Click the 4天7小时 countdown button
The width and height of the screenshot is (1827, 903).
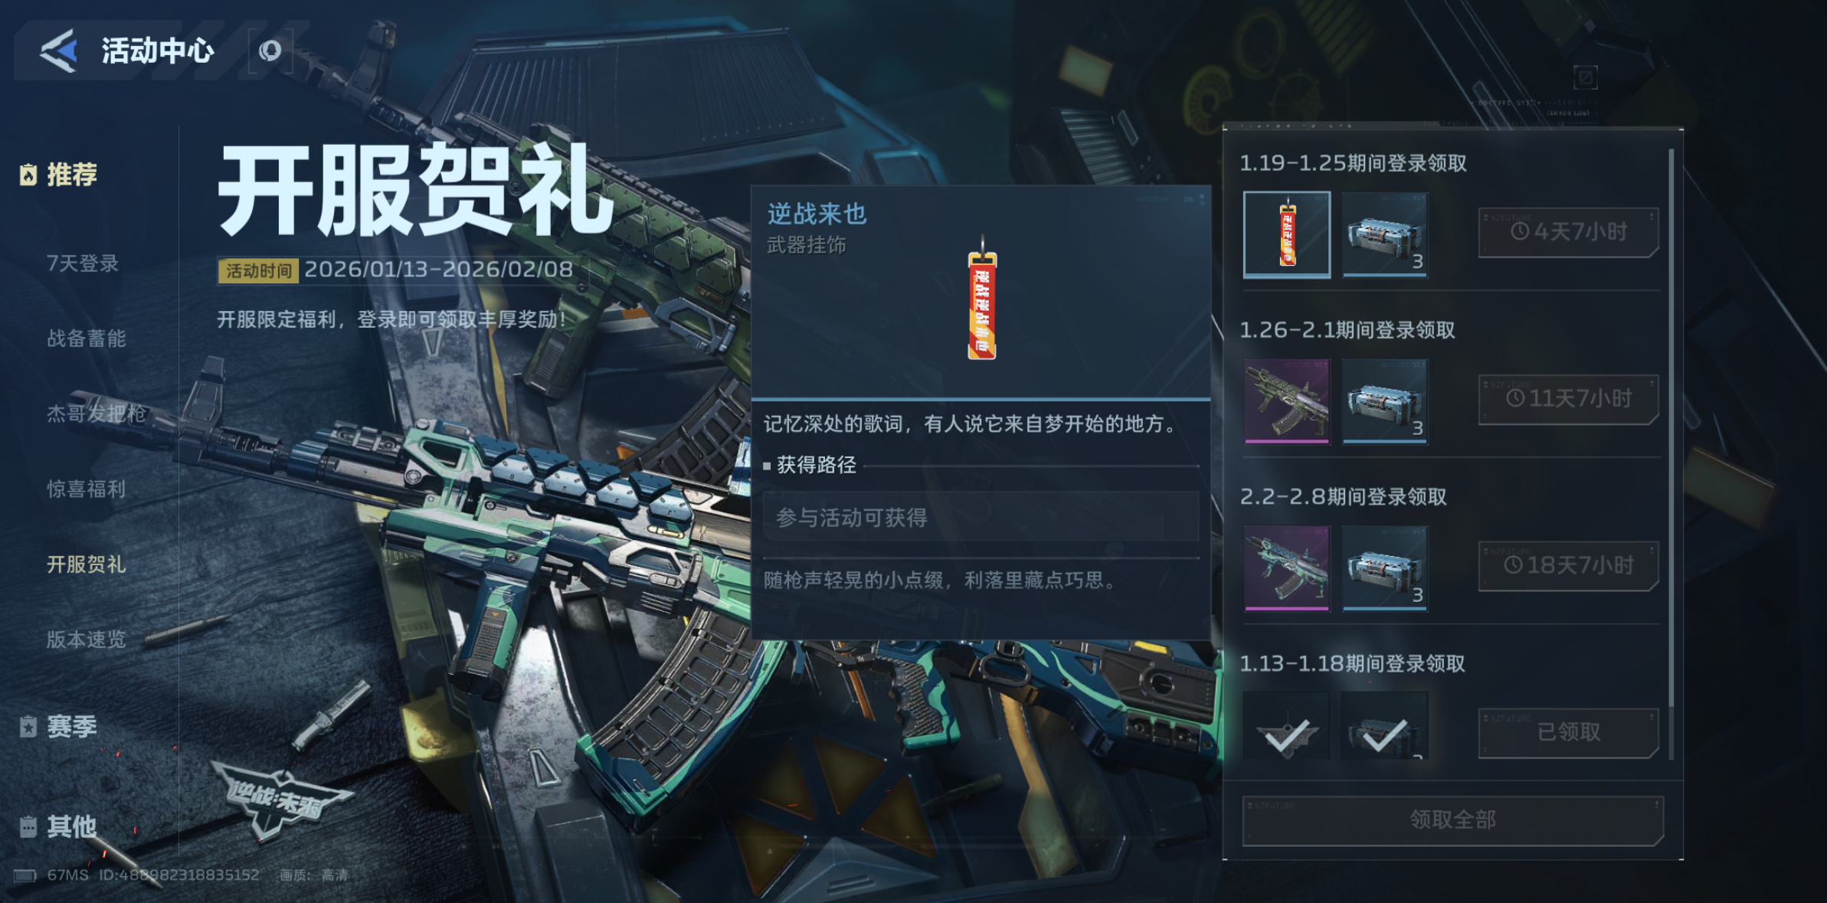(1568, 232)
